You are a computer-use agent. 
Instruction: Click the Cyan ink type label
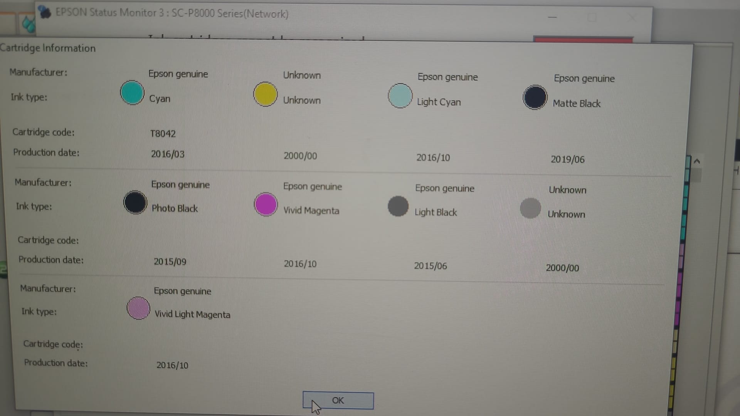tap(160, 99)
